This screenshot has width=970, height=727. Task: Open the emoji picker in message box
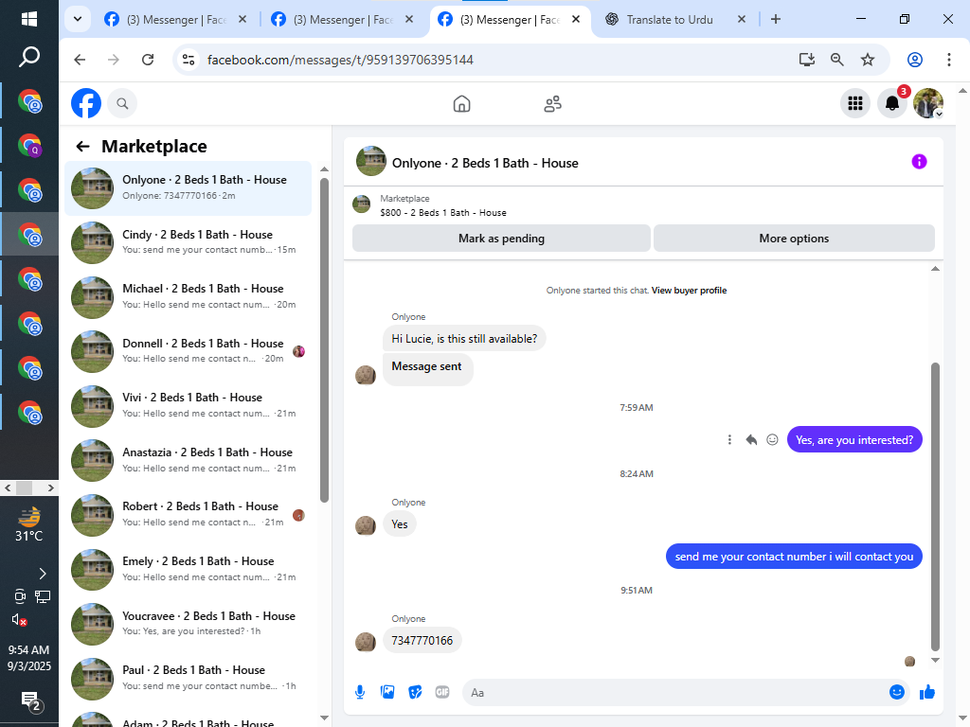897,692
